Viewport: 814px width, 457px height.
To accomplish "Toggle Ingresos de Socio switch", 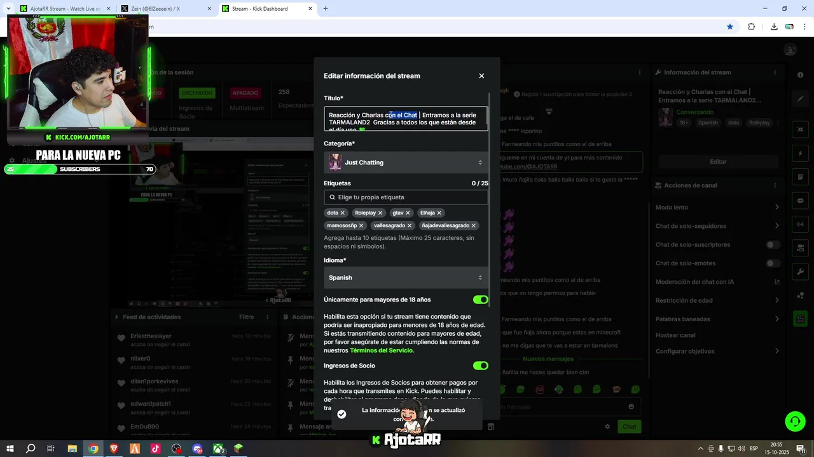I will [x=481, y=366].
